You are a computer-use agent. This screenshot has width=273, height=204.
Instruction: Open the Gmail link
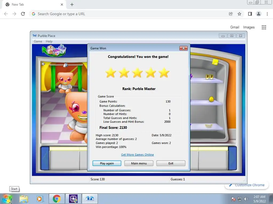tap(235, 27)
